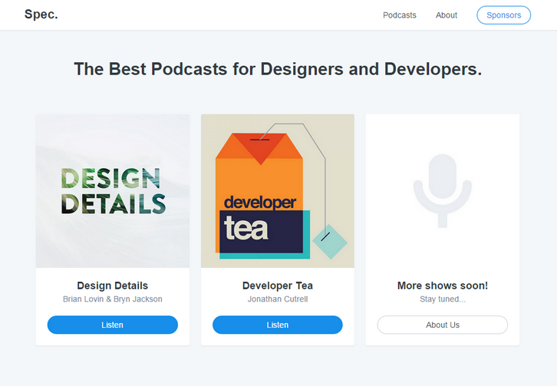Listen to the Design Details podcast
The width and height of the screenshot is (557, 386).
(112, 325)
